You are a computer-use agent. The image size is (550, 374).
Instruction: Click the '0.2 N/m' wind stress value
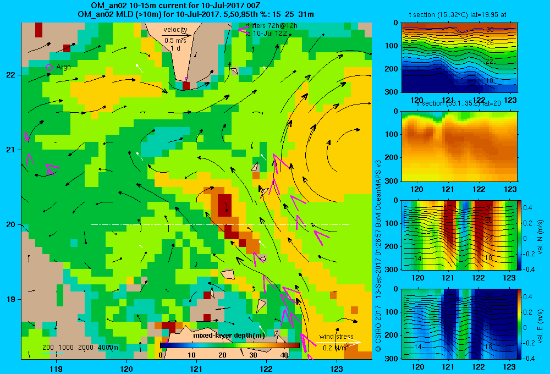click(335, 348)
